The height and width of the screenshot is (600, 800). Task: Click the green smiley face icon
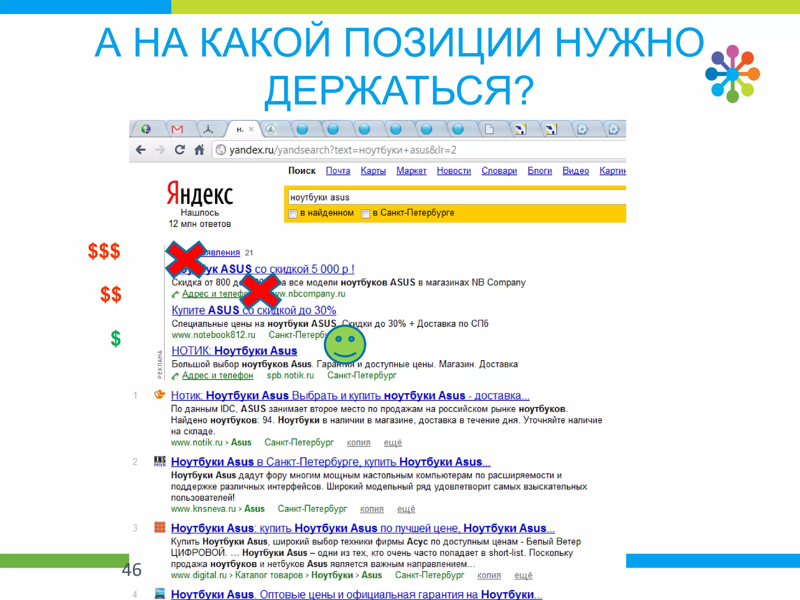[345, 344]
